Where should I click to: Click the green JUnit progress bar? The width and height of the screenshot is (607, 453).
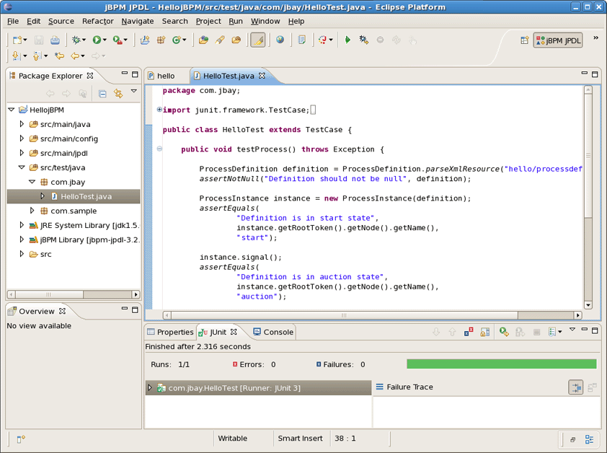point(501,364)
